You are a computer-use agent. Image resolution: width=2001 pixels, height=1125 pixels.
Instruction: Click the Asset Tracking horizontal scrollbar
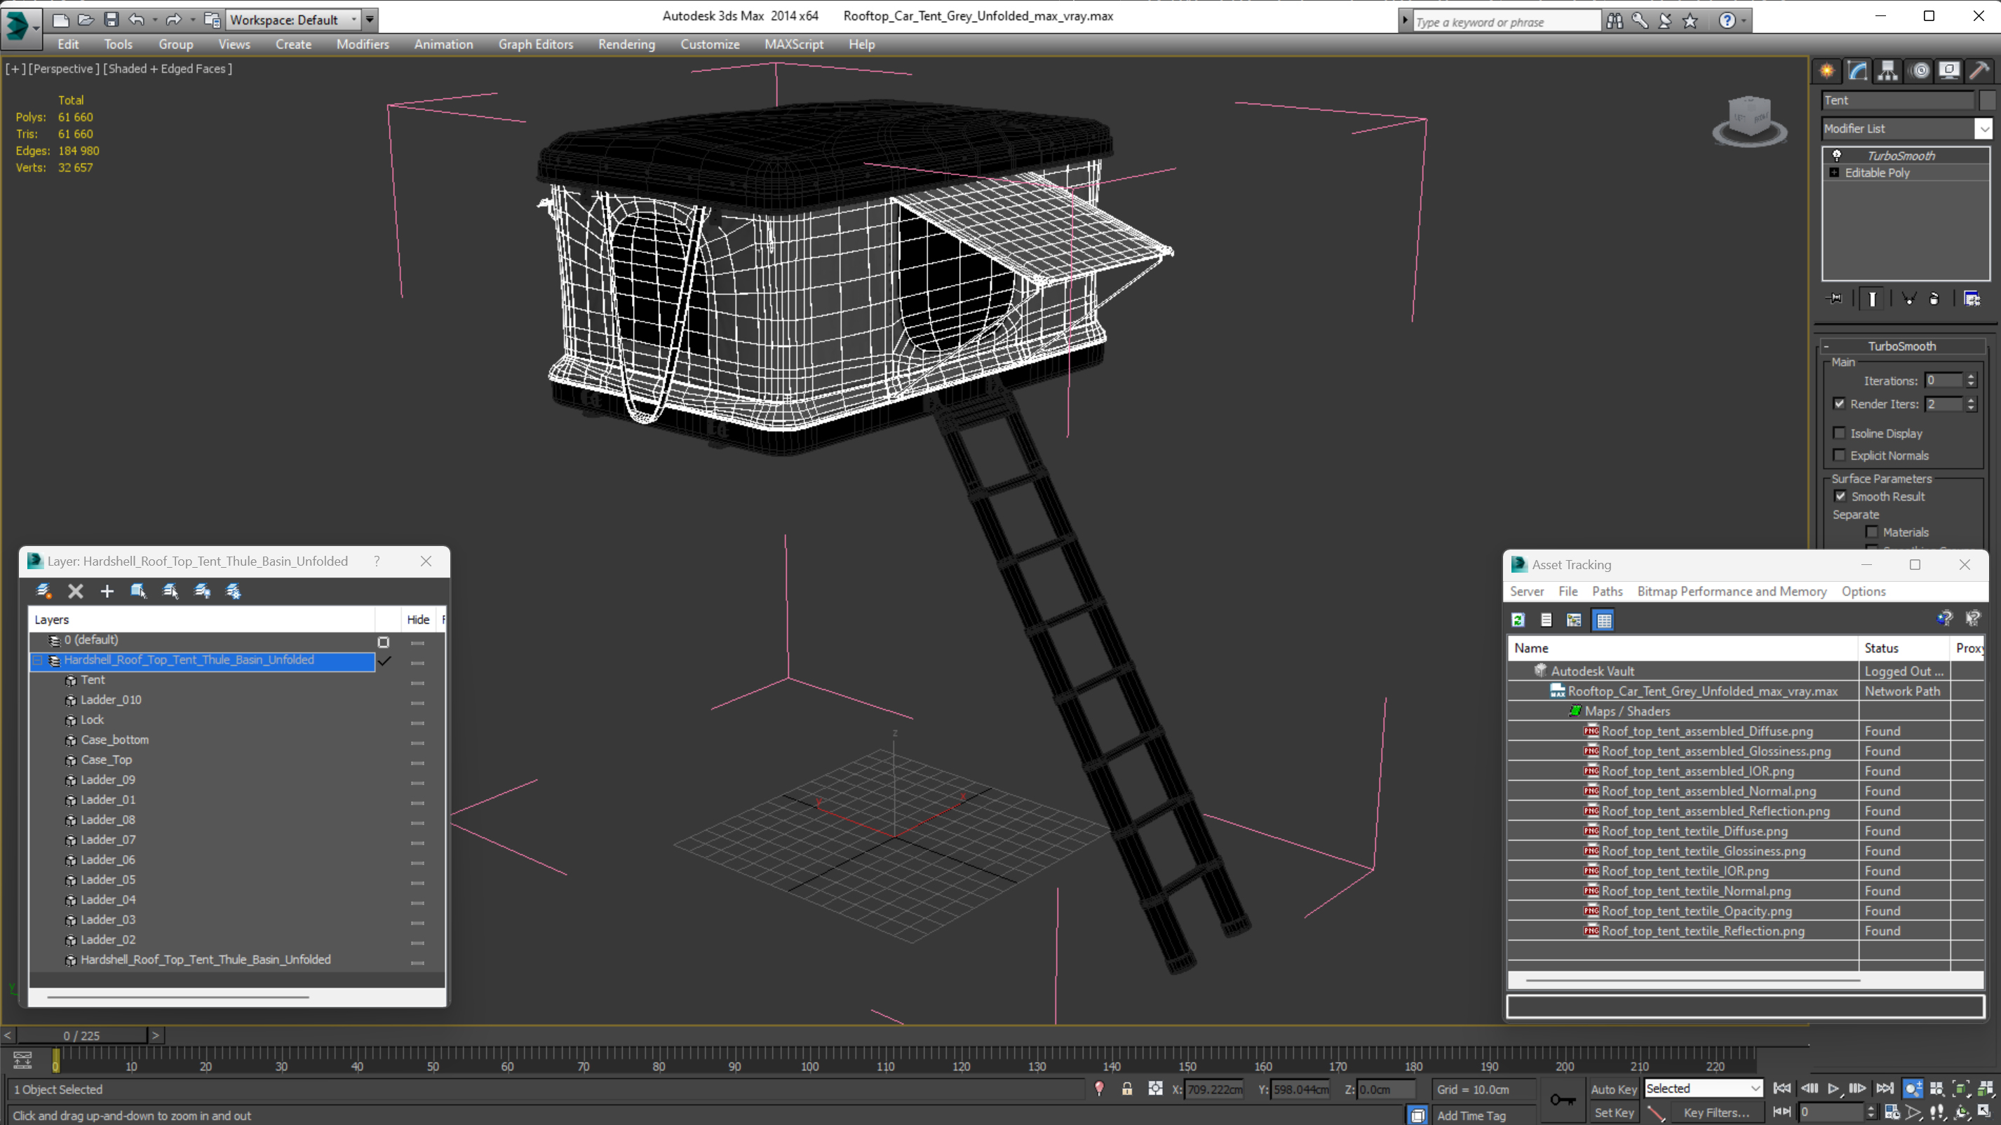click(1692, 980)
